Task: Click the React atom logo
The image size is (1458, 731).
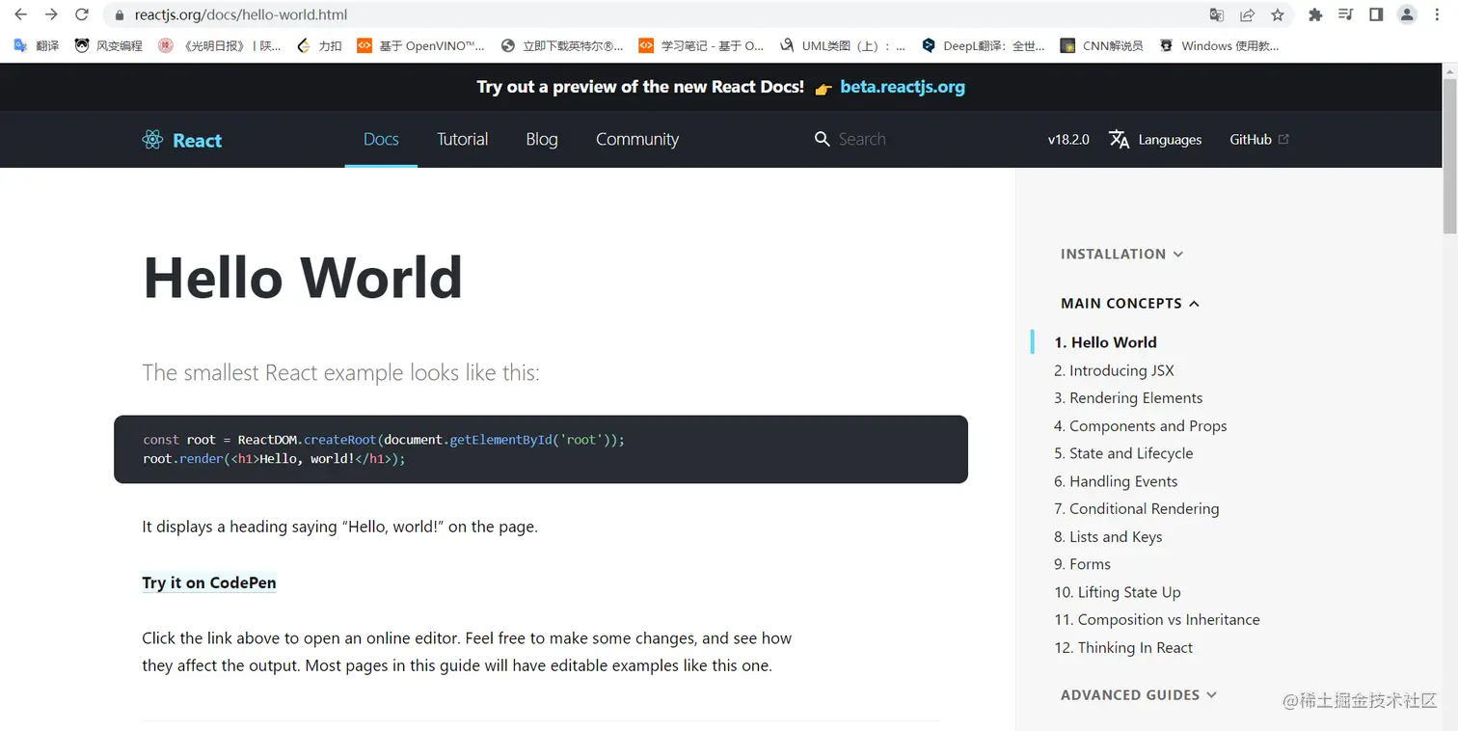Action: pos(152,140)
